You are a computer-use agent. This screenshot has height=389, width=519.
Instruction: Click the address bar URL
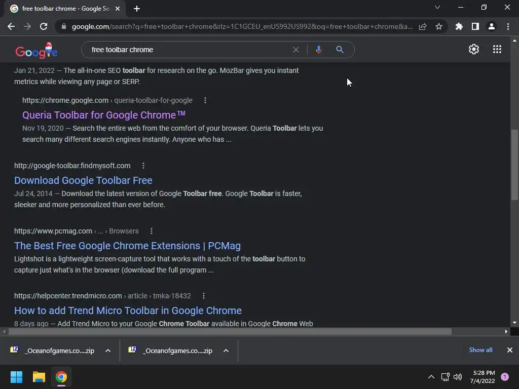[242, 26]
